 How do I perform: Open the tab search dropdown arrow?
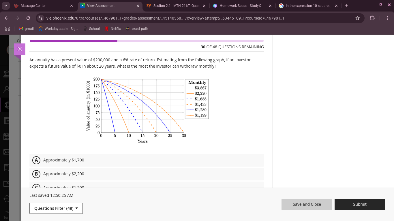(6, 6)
